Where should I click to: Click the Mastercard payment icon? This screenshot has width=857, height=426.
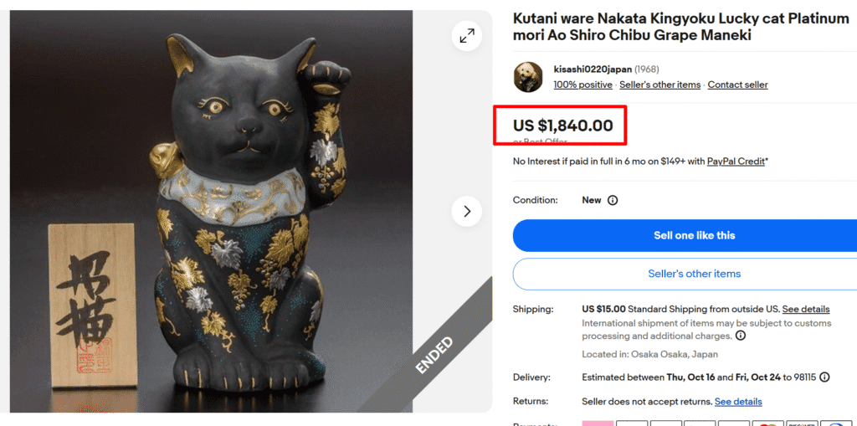pyautogui.click(x=767, y=423)
